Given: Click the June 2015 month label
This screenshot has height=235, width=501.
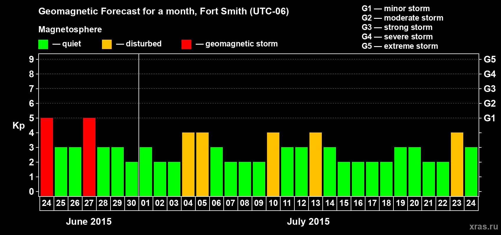Looking at the screenshot, I should click(x=89, y=221).
